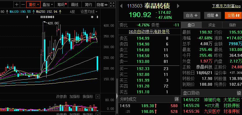Viewport: 242px width, 115px height.
Task: Expand hidden toolbar with 隐藏 double arrows
Action: [x=102, y=5]
